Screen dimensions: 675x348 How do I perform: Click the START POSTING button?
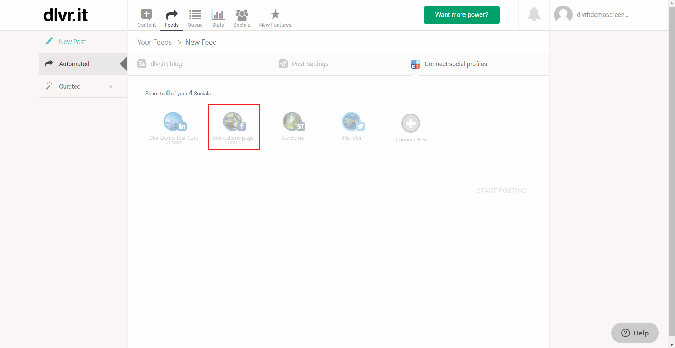(501, 191)
